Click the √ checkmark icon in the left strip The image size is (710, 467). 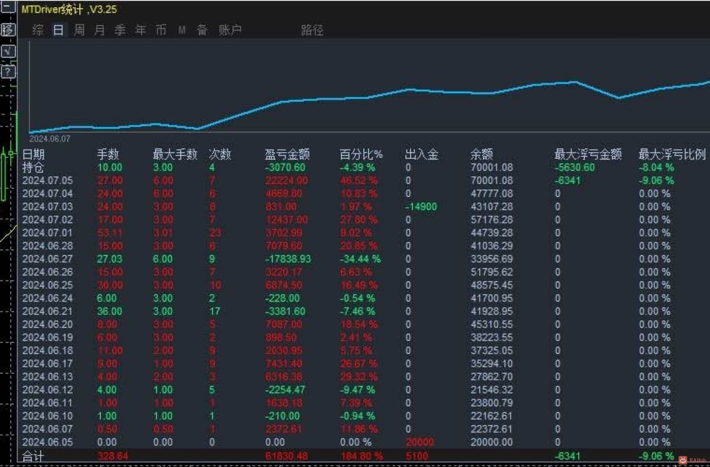click(x=8, y=51)
